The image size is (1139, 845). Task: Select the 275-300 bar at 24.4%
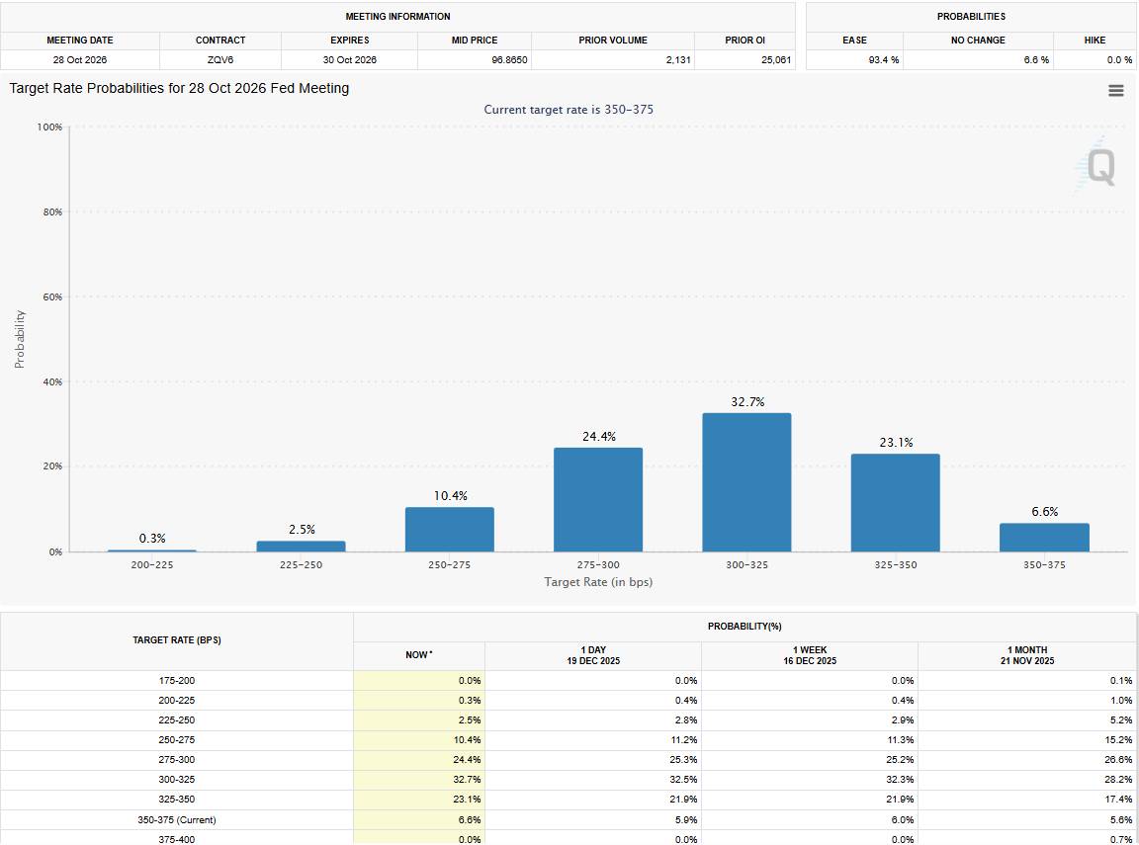pyautogui.click(x=597, y=499)
